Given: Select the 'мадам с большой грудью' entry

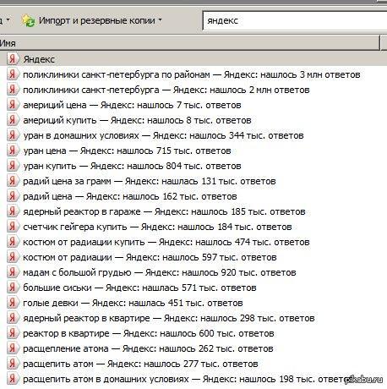Looking at the screenshot, I should (160, 272).
